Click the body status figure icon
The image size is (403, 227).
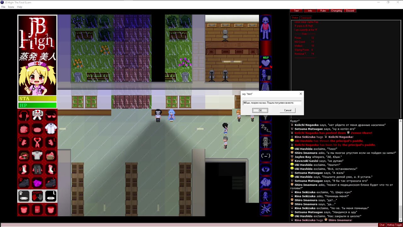point(266,28)
